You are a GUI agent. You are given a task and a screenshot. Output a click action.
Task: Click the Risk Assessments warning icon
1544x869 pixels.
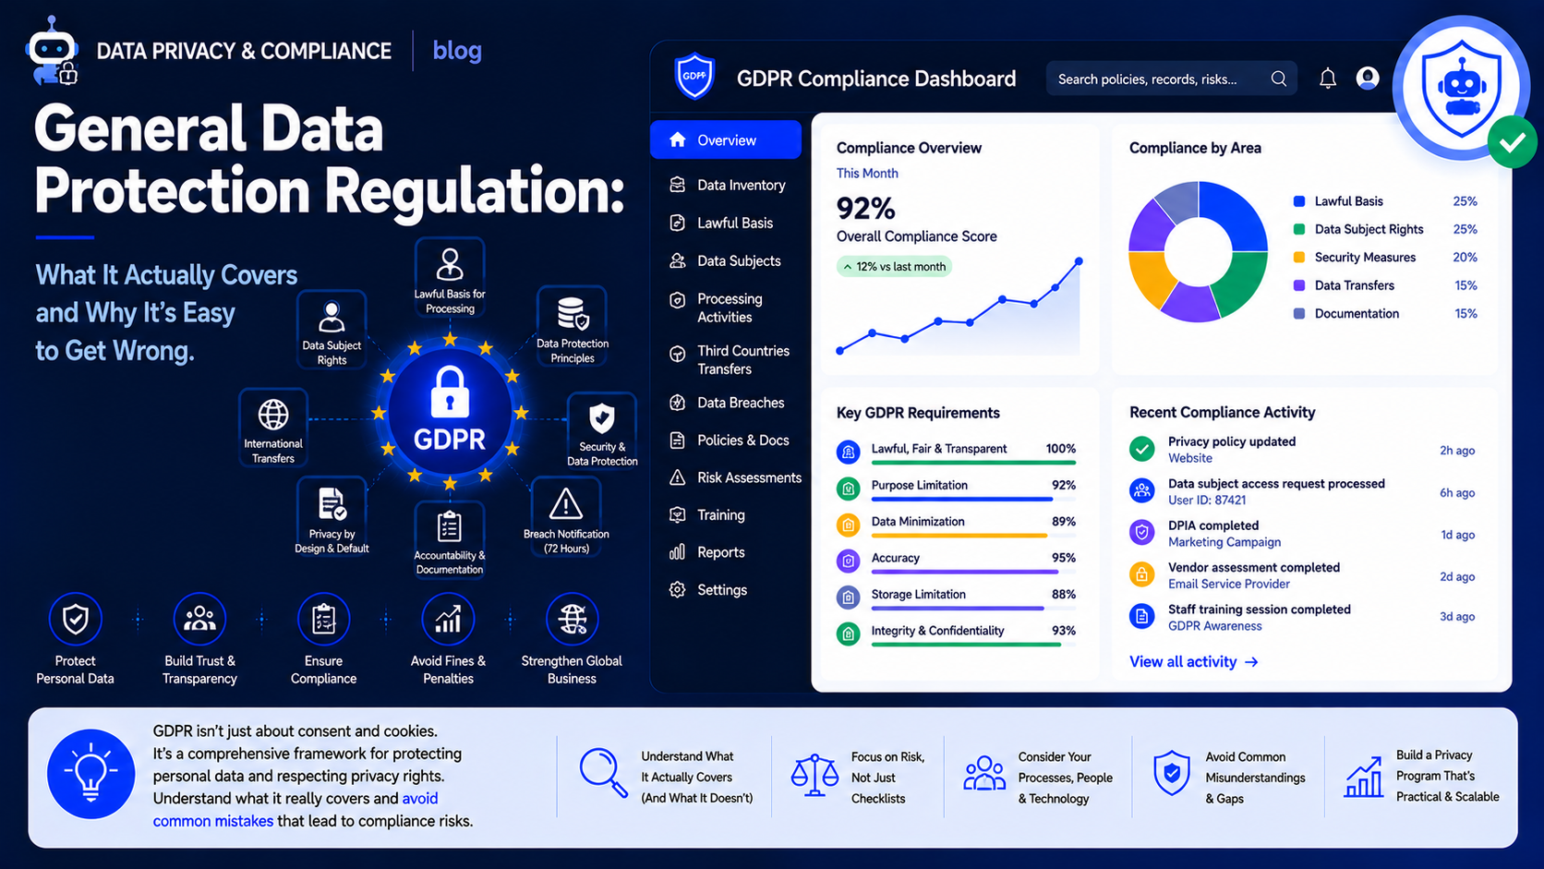pyautogui.click(x=677, y=477)
